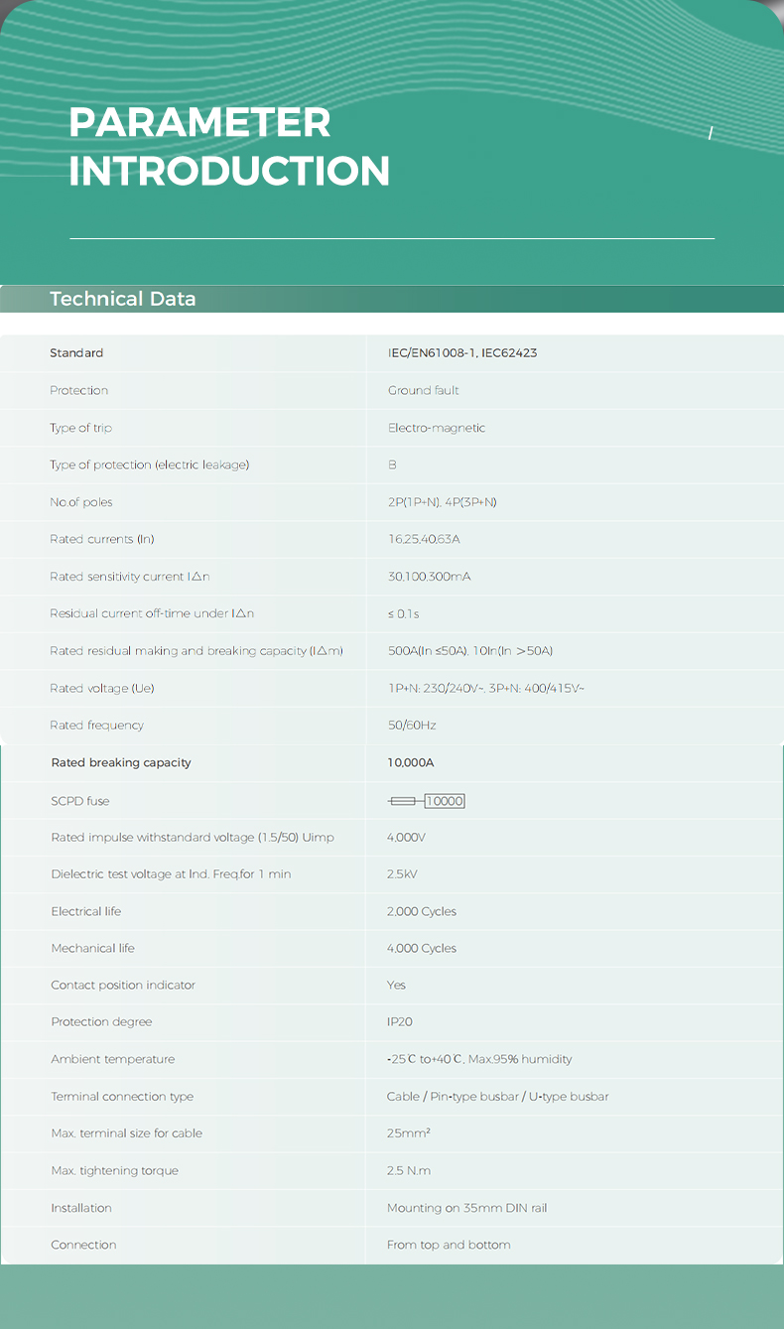Select the Standard row label

(x=76, y=353)
